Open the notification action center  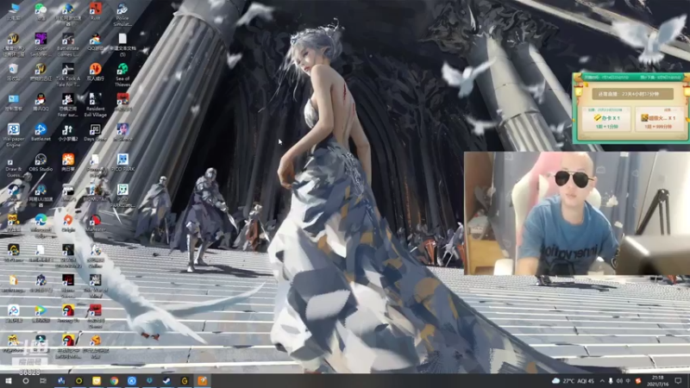[x=678, y=381]
